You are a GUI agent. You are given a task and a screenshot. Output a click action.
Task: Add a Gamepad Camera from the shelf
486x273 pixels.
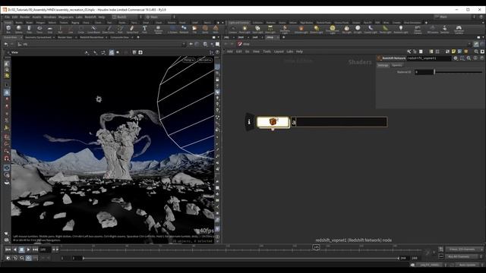[x=459, y=30]
